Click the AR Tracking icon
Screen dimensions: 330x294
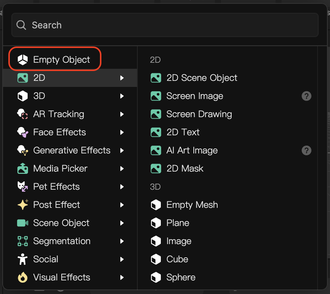coord(23,114)
